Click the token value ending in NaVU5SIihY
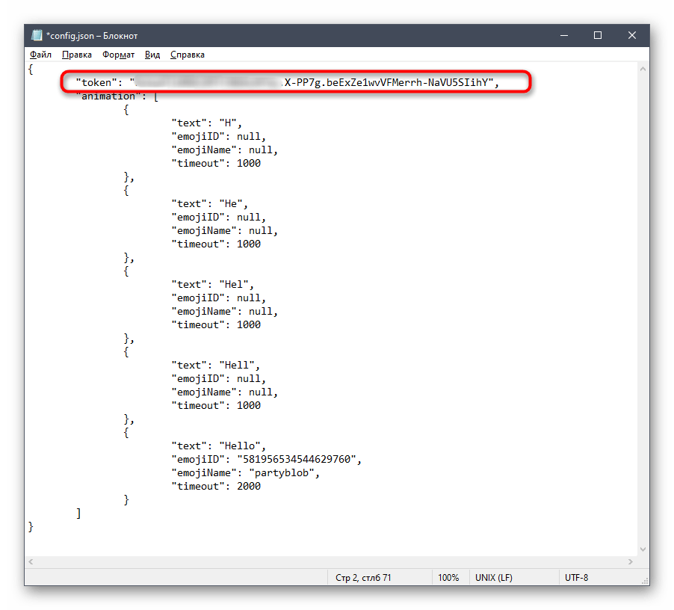The image size is (674, 610). [314, 82]
